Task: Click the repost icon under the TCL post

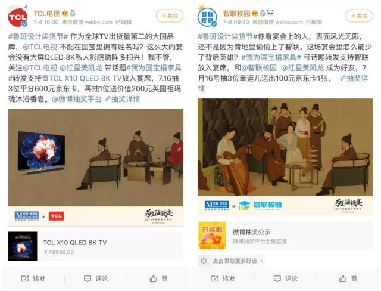Action: tap(25, 278)
